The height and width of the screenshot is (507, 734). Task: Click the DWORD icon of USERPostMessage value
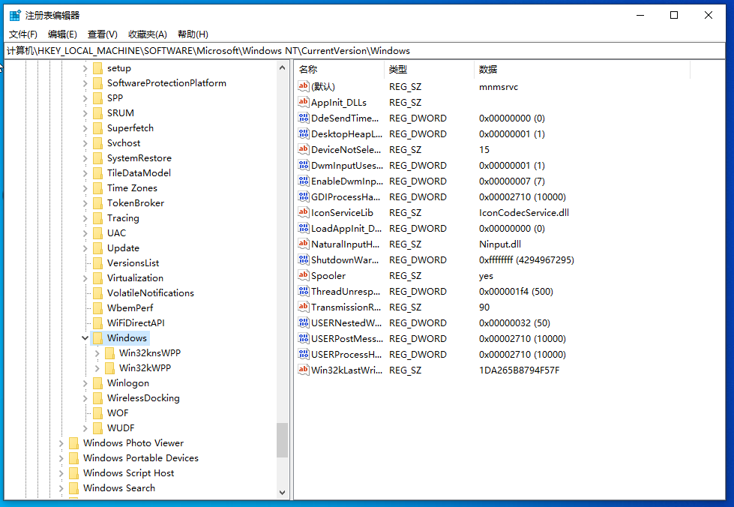coord(304,338)
